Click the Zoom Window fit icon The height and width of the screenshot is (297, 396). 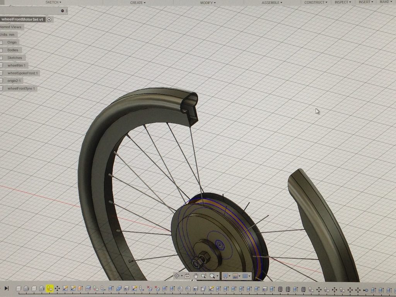pos(212,276)
